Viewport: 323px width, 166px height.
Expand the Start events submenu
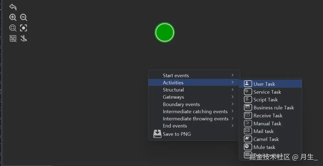coord(176,76)
